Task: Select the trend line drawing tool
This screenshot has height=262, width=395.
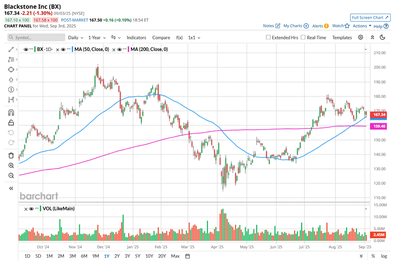Action: click(11, 49)
